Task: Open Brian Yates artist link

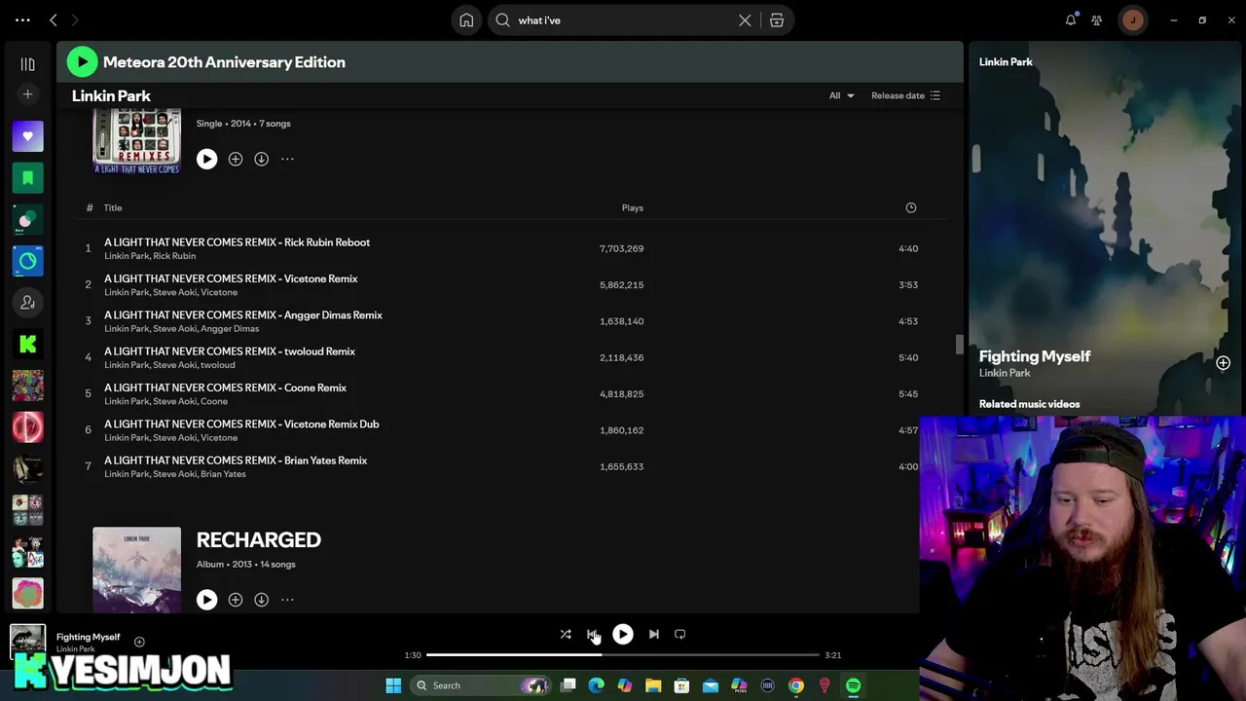Action: click(223, 474)
